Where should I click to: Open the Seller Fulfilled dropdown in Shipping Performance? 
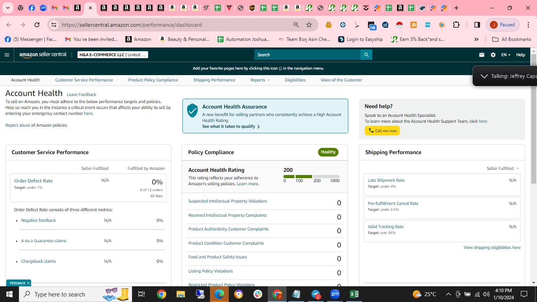click(503, 168)
